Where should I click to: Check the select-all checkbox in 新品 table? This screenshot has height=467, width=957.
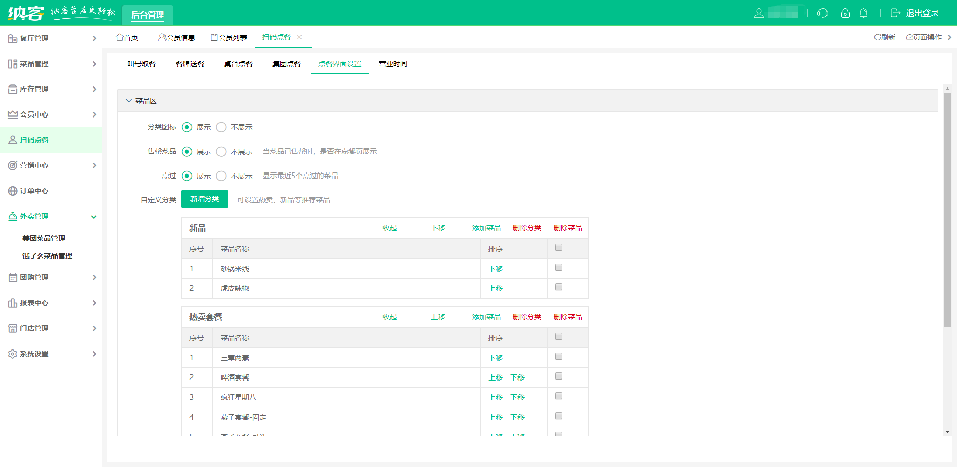tap(558, 247)
